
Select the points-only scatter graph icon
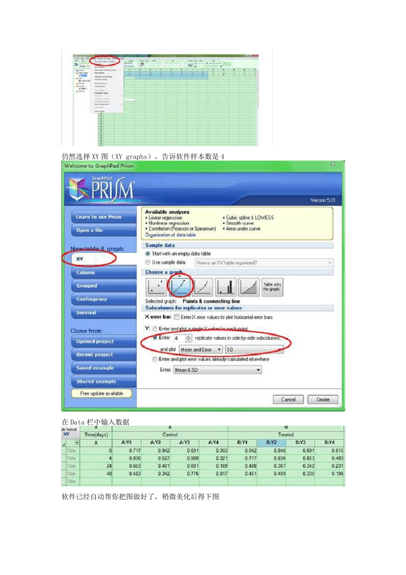[x=156, y=287]
